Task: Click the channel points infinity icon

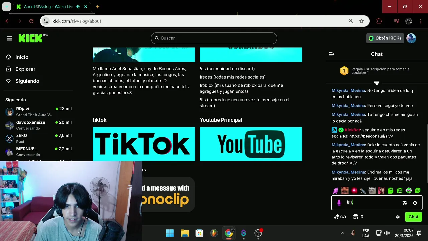Action: tap(340, 217)
